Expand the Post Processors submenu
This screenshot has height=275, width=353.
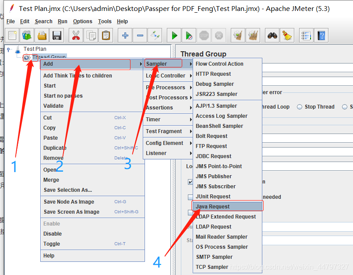coord(168,98)
